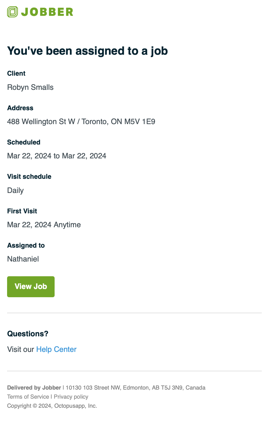Screen dimensions: 279x425
Task: Click the 'Questions?' heading
Action: (x=28, y=333)
